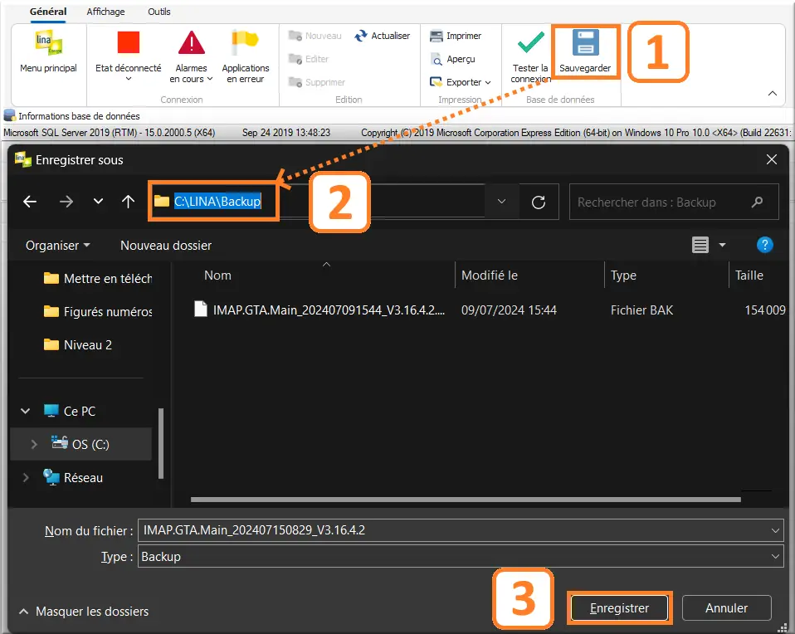Switch to the Général tab
This screenshot has width=795, height=634.
48,11
